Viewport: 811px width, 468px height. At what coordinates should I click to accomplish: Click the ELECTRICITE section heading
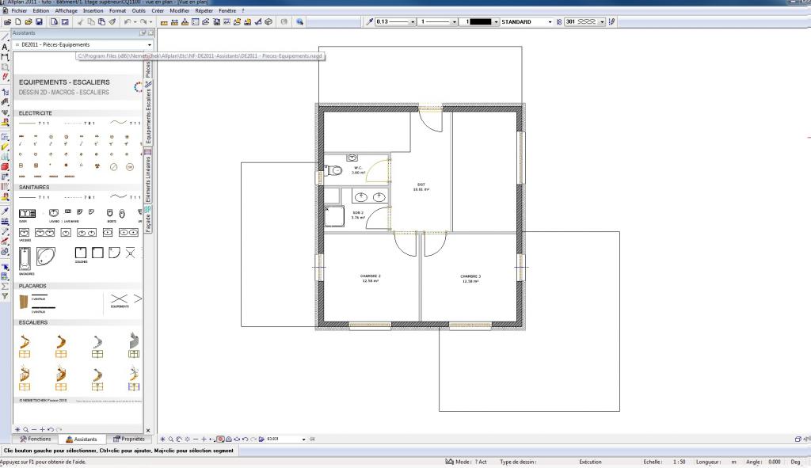[35, 113]
